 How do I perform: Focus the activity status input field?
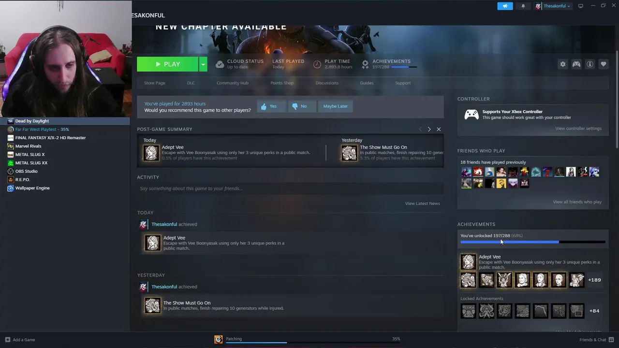point(290,188)
